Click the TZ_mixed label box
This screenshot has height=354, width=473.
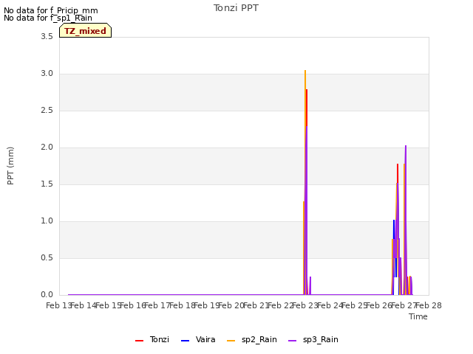(x=86, y=30)
